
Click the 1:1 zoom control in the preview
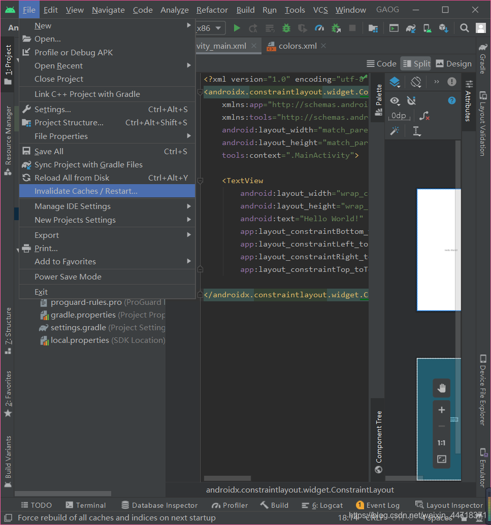tap(441, 442)
